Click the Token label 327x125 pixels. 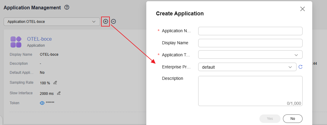click(14, 103)
